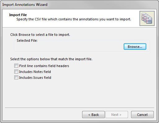This screenshot has width=159, height=123.
Task: Tick the Includes Notes field box
Action: tap(16, 71)
